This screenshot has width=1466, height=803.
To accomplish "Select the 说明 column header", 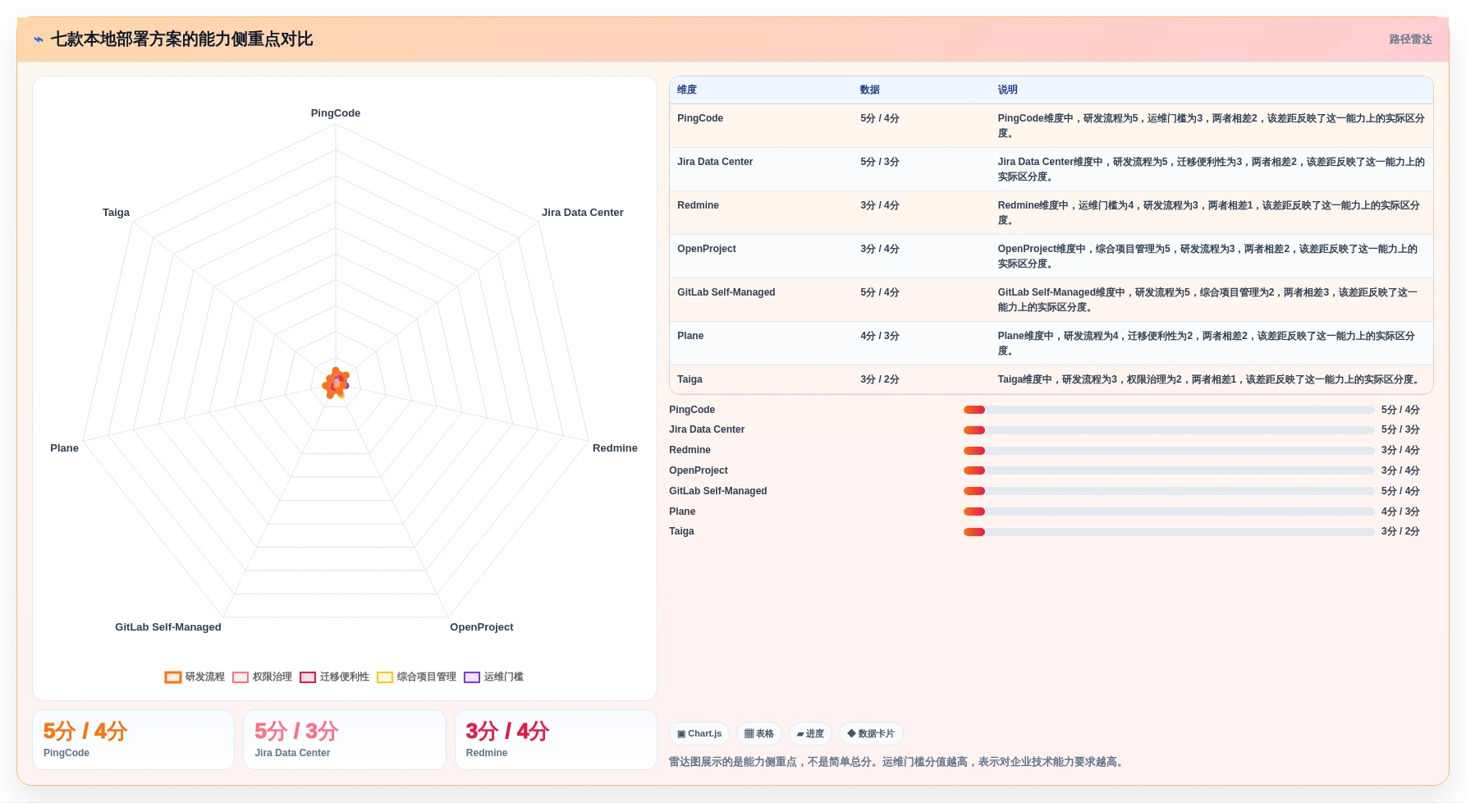I will (1008, 90).
